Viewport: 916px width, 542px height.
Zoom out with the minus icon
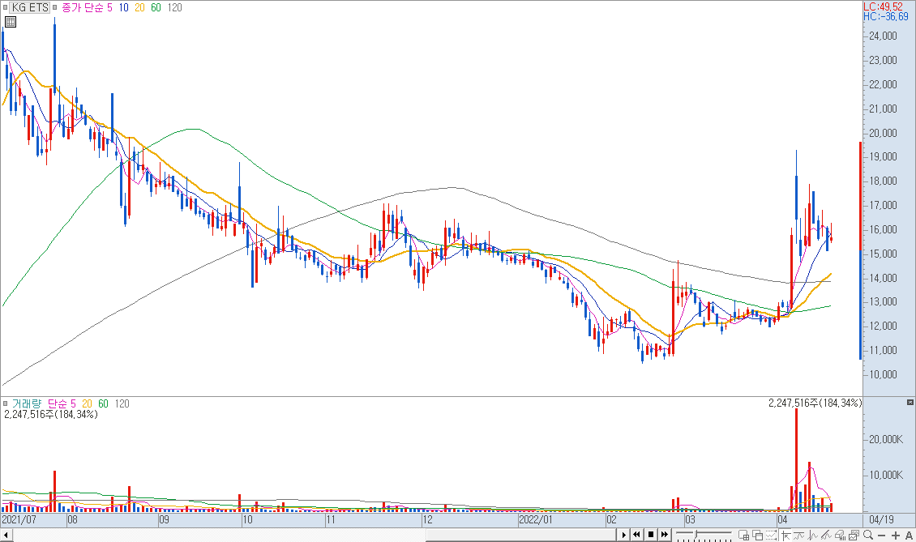pos(881,536)
